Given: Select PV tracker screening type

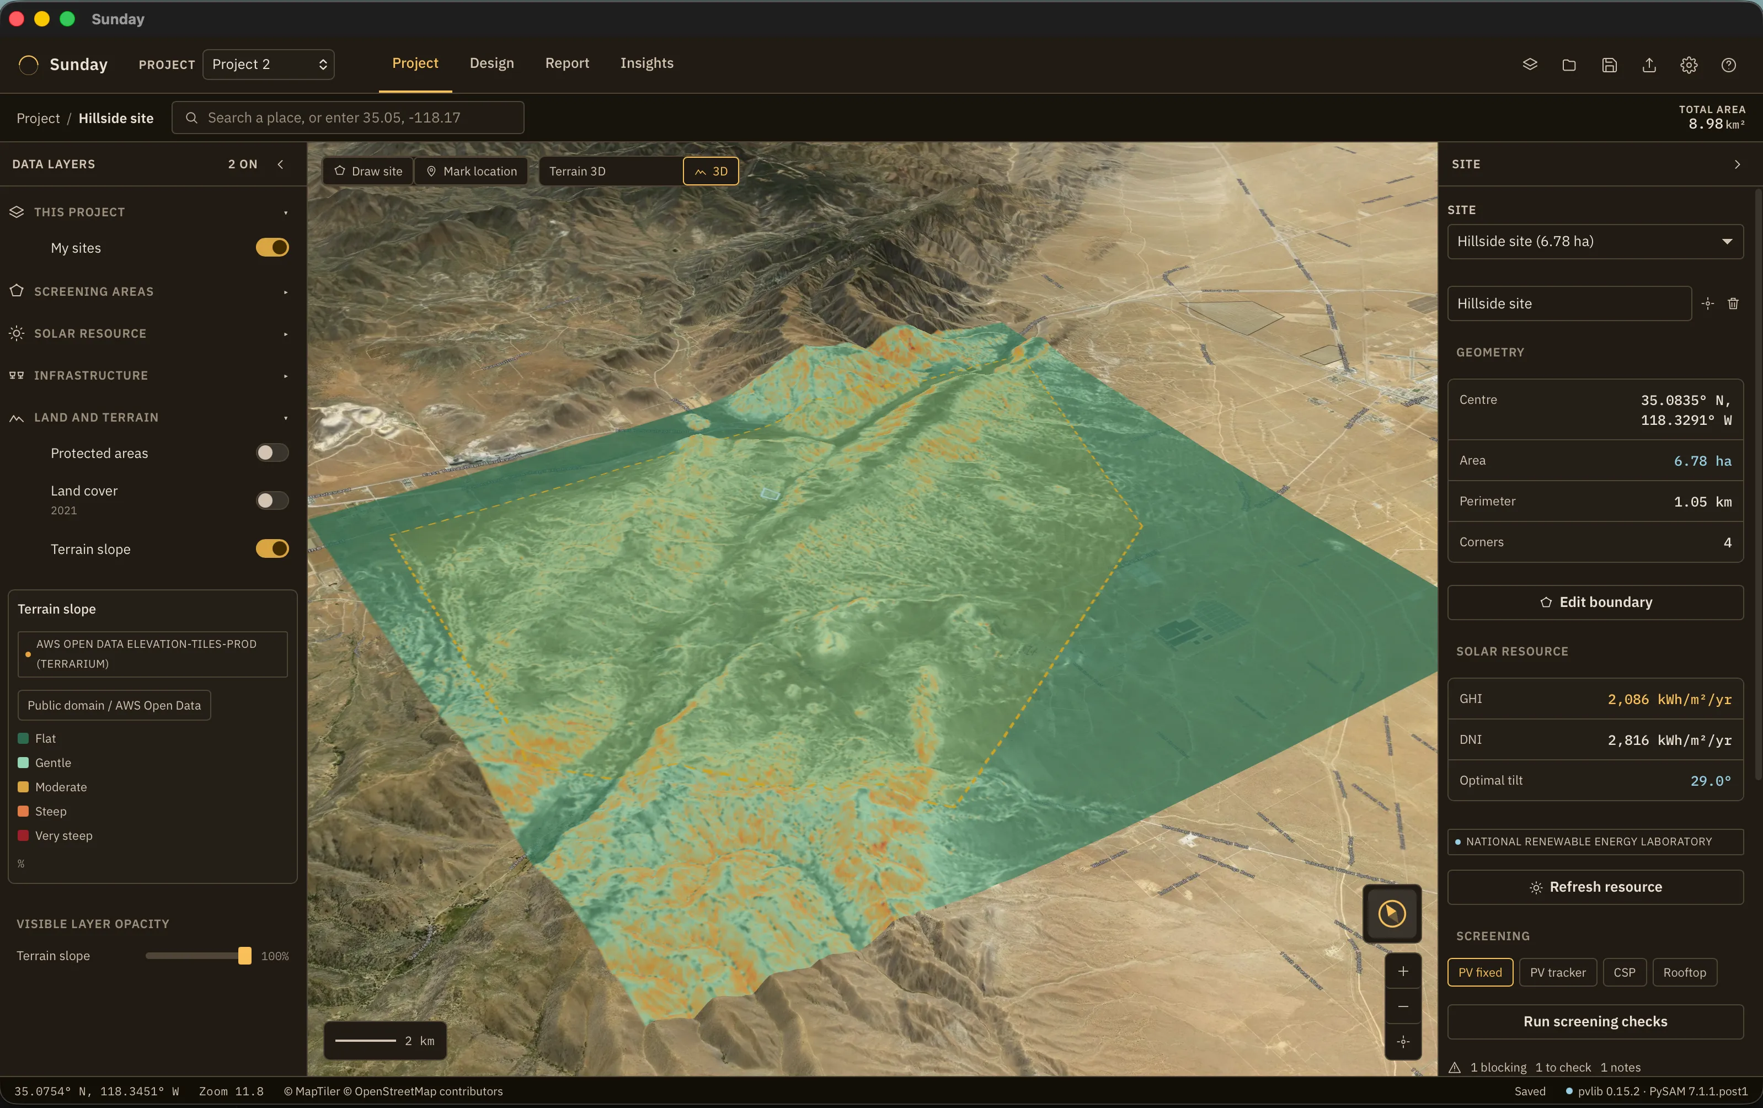Looking at the screenshot, I should 1557,972.
